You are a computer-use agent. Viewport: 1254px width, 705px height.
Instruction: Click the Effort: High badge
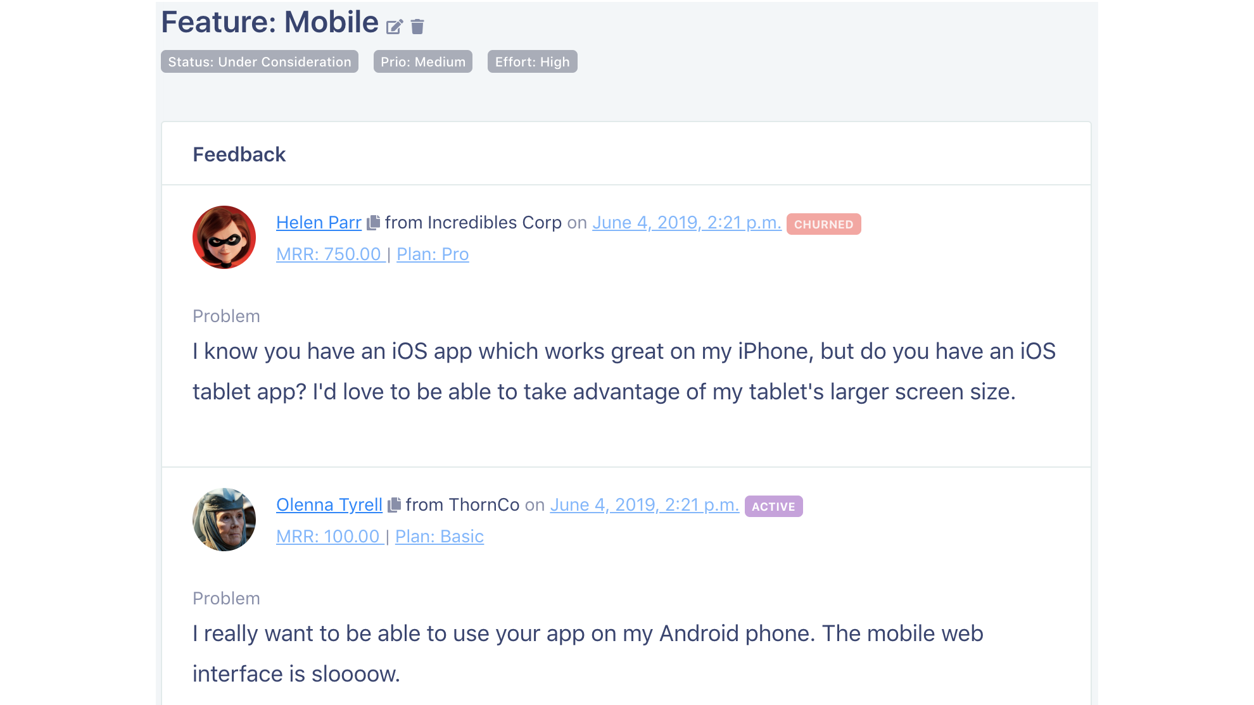click(x=533, y=62)
